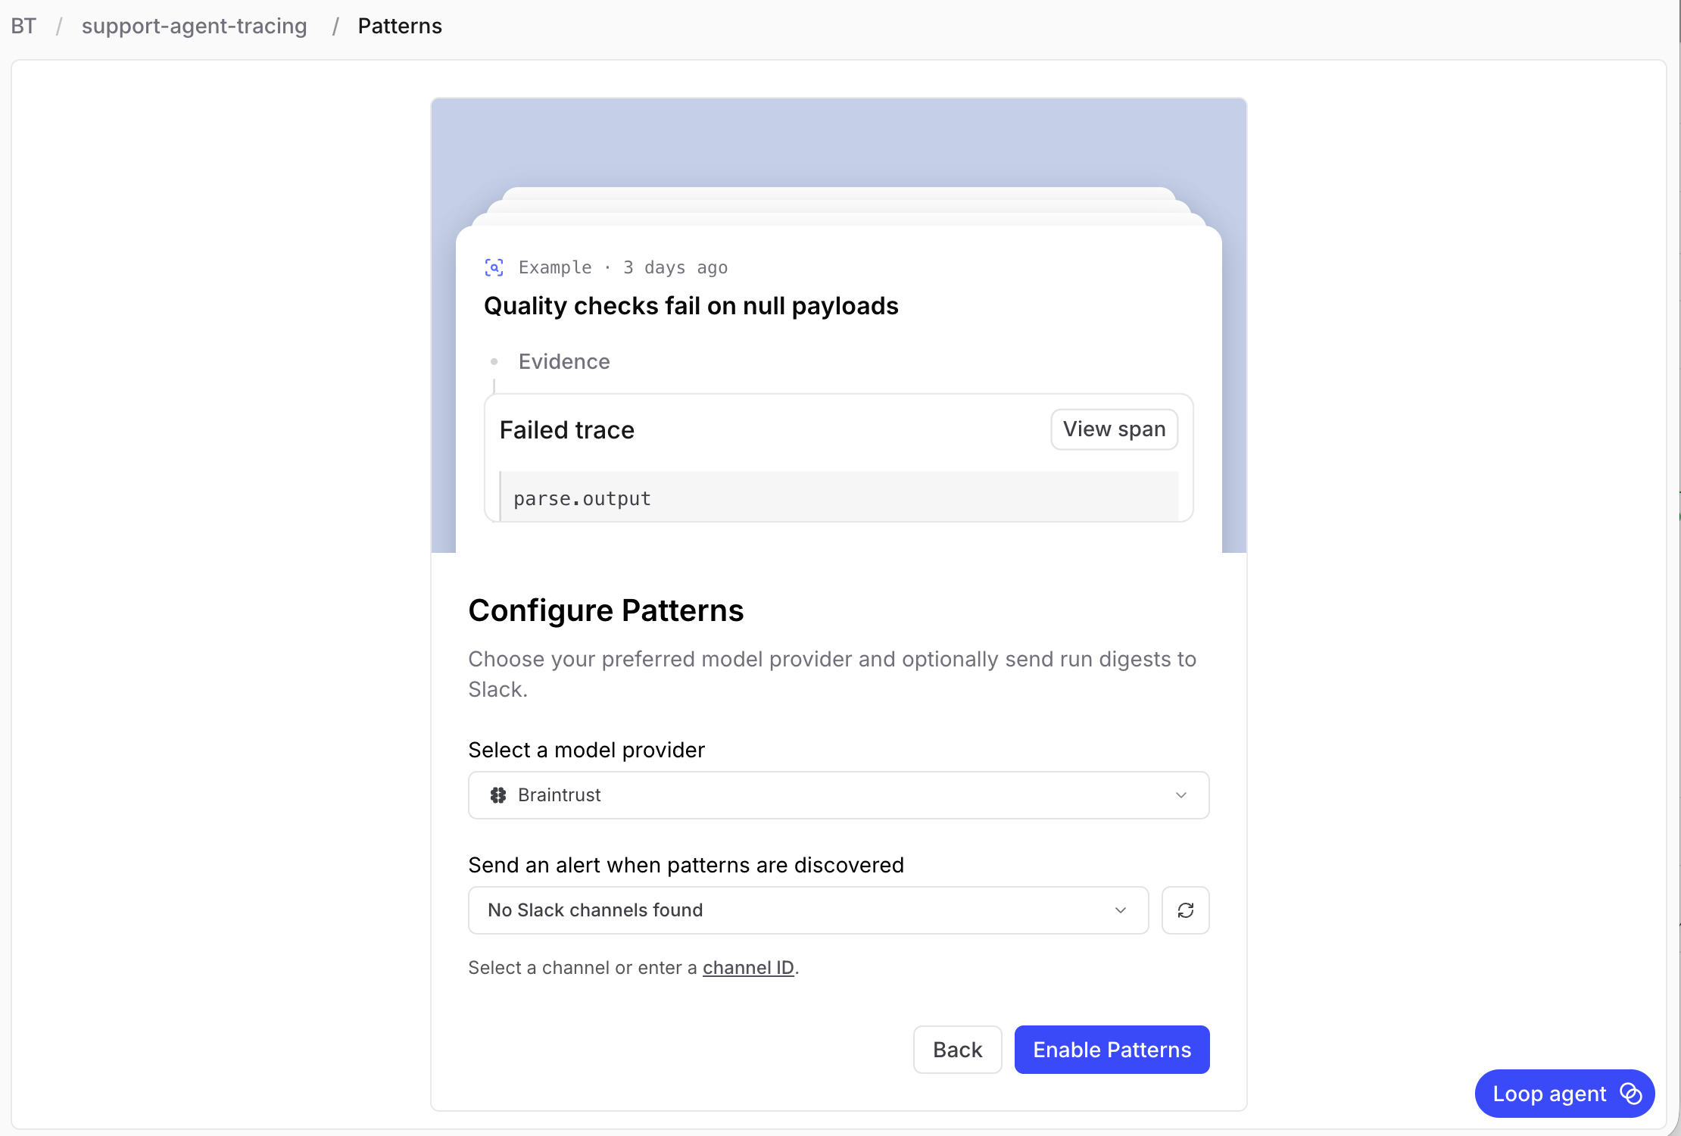
Task: Click the parse.output code block
Action: (839, 497)
